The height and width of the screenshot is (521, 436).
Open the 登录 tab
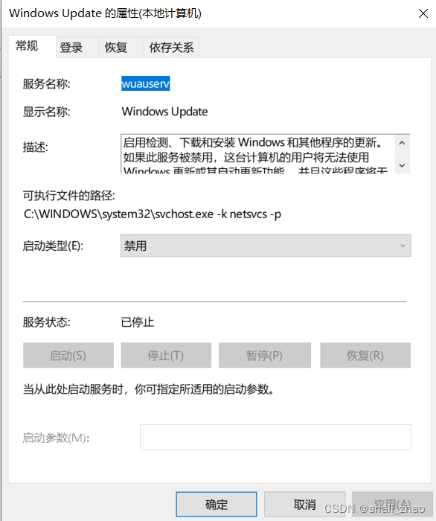[x=77, y=48]
